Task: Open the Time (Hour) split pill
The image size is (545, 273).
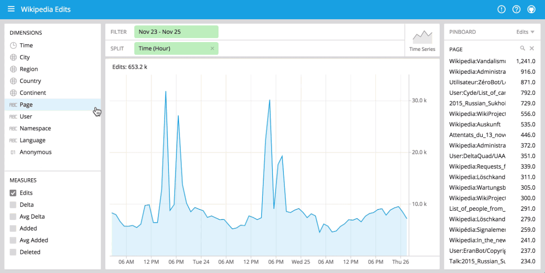Action: coord(176,48)
